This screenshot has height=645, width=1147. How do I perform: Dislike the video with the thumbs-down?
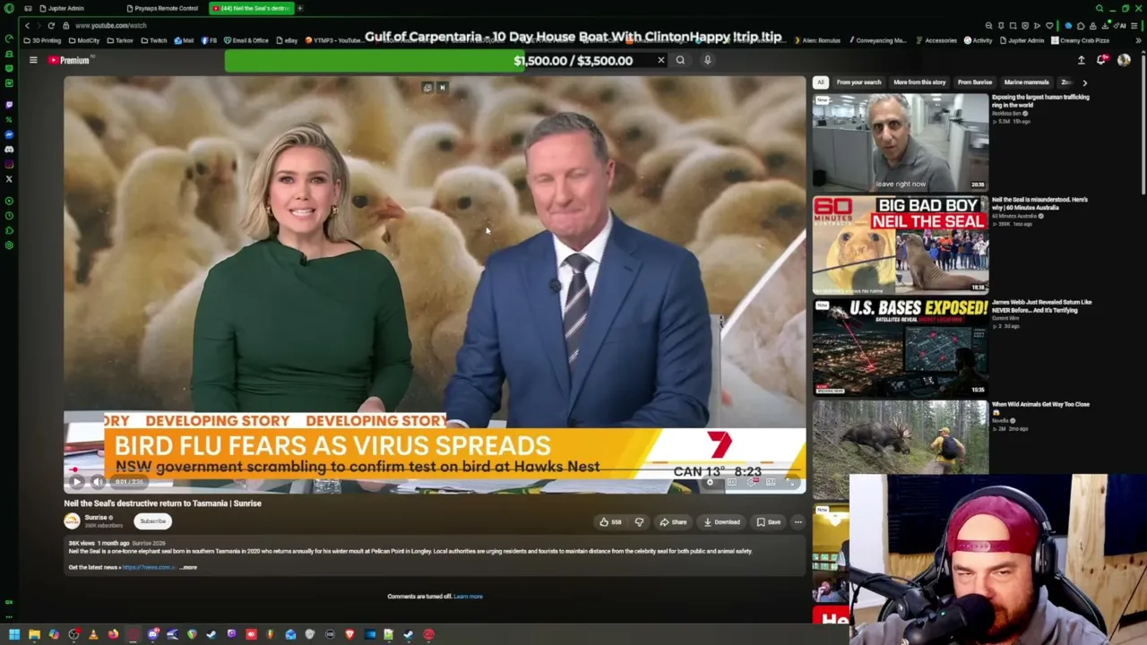[639, 521]
